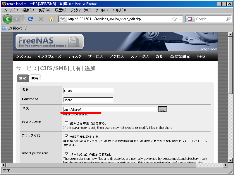Open the 表示(V) menu

[44, 10]
